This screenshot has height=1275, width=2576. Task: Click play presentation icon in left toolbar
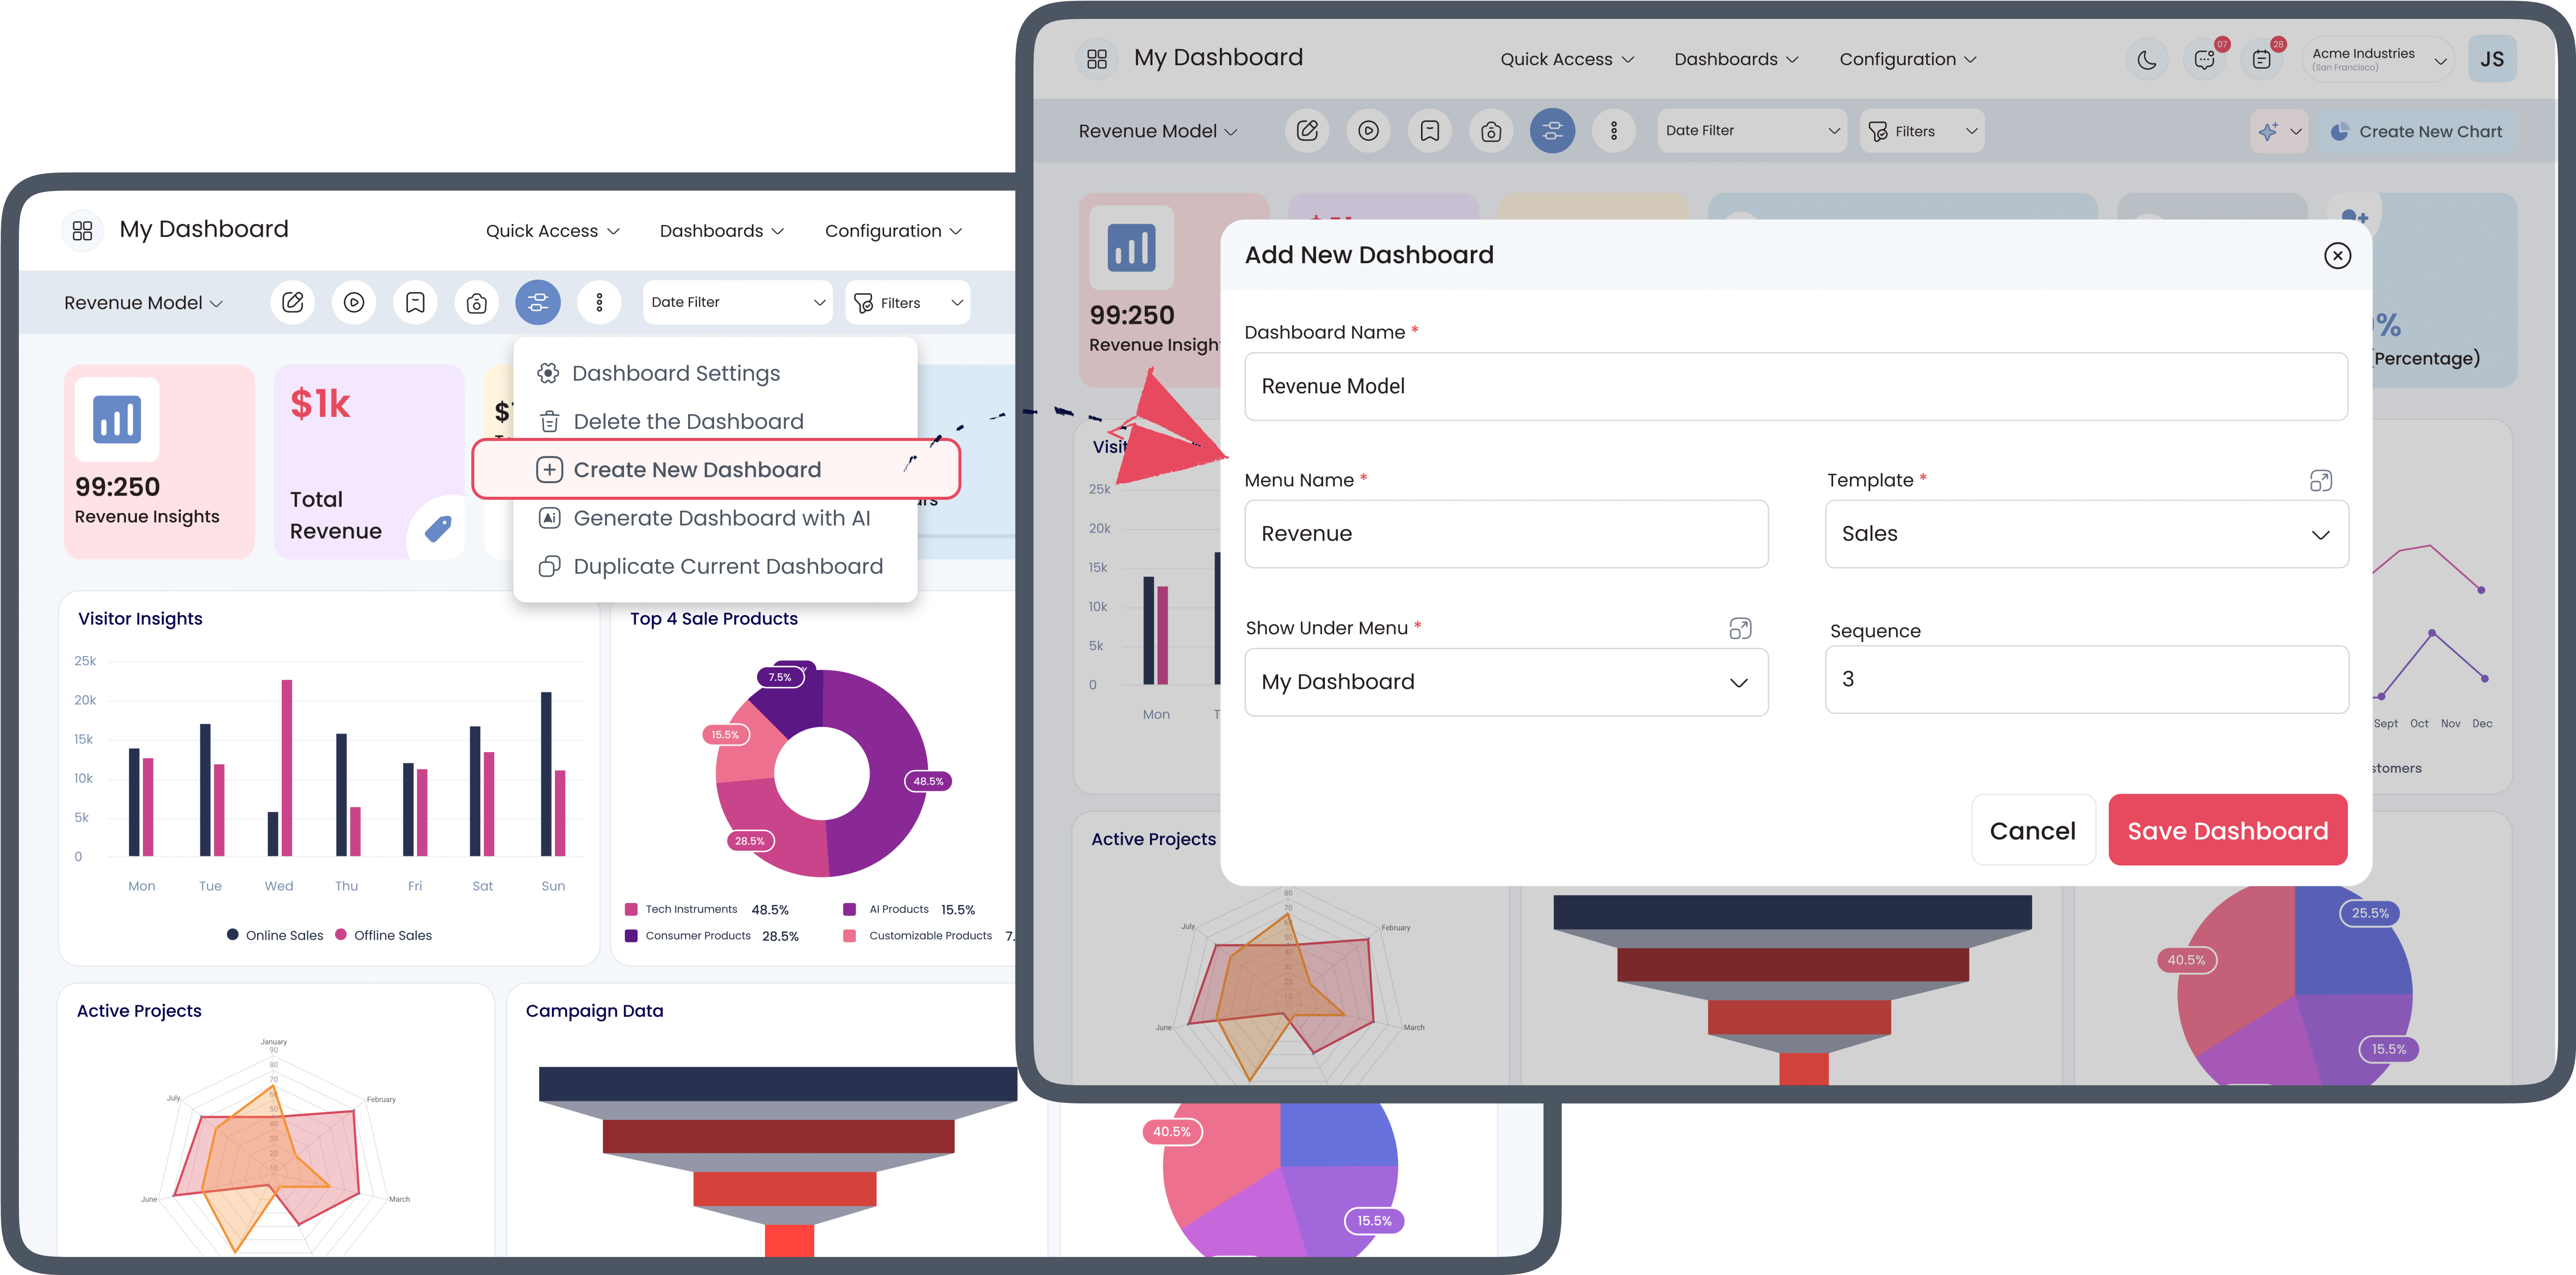[x=354, y=302]
